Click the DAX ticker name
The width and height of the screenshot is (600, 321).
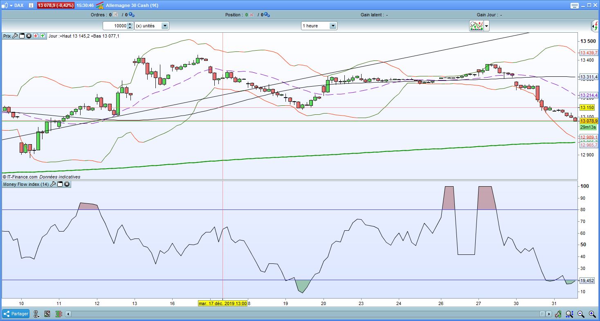click(x=19, y=6)
